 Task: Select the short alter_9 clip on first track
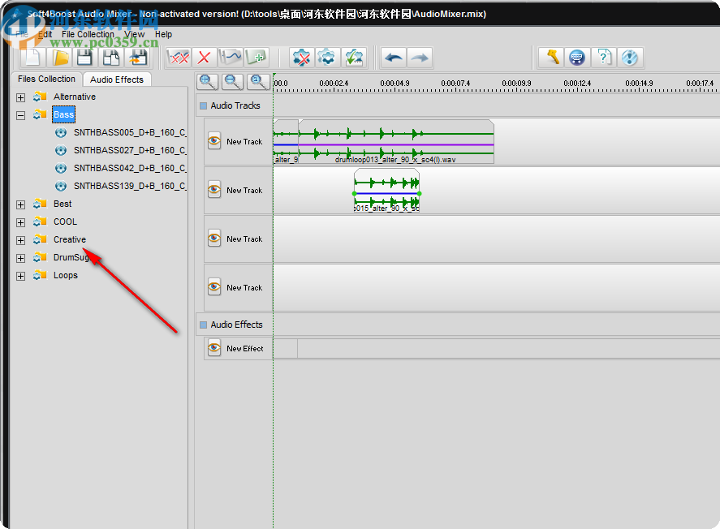(286, 142)
